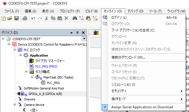
Task: Click the Delete X toolbar icon
Action: (66, 18)
